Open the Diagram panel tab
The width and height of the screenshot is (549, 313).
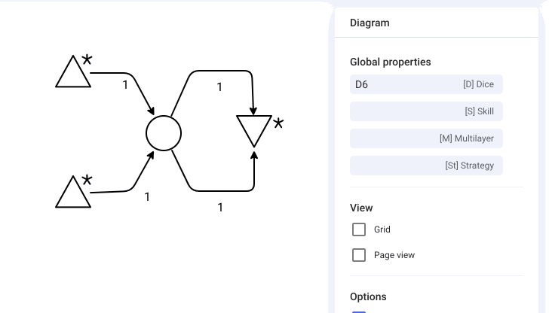pyautogui.click(x=370, y=23)
